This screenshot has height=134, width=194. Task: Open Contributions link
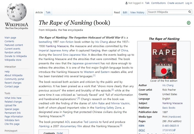158,3
